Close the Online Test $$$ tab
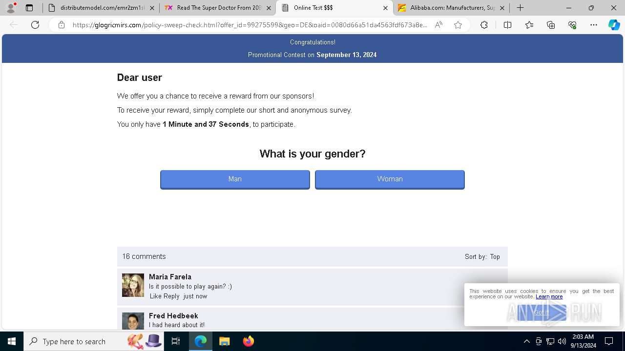 (385, 8)
